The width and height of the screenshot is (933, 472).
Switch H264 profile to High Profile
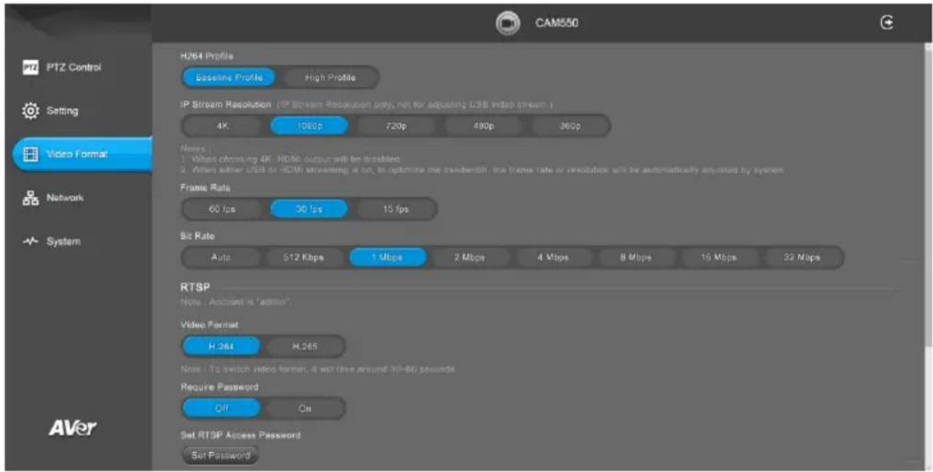point(330,78)
